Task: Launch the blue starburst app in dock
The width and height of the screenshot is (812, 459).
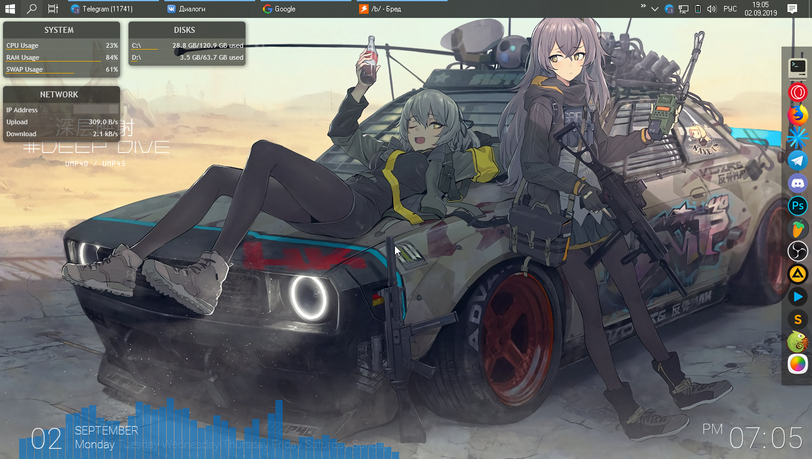Action: pyautogui.click(x=797, y=137)
